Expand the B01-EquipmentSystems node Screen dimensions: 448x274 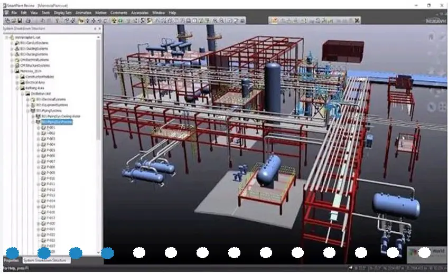coord(27,105)
